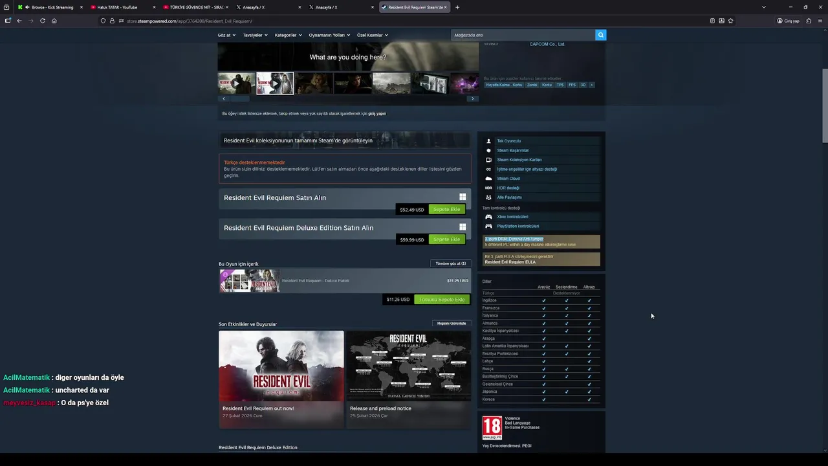Click the PlayStation controller icon
This screenshot has width=828, height=466.
(x=489, y=226)
